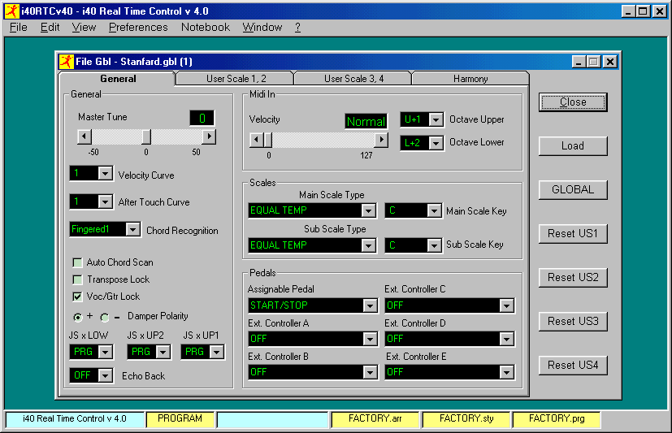The image size is (672, 433).
Task: Click the Master Tune slider thumb
Action: tap(146, 136)
